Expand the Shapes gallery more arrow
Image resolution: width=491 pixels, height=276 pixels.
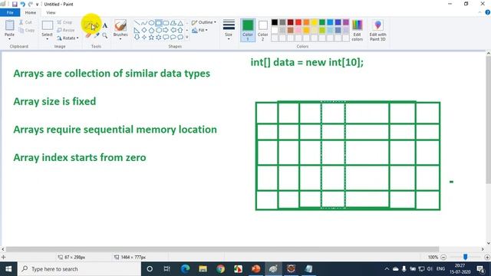click(x=187, y=38)
